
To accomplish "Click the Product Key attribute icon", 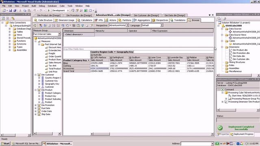I will click(x=43, y=96).
